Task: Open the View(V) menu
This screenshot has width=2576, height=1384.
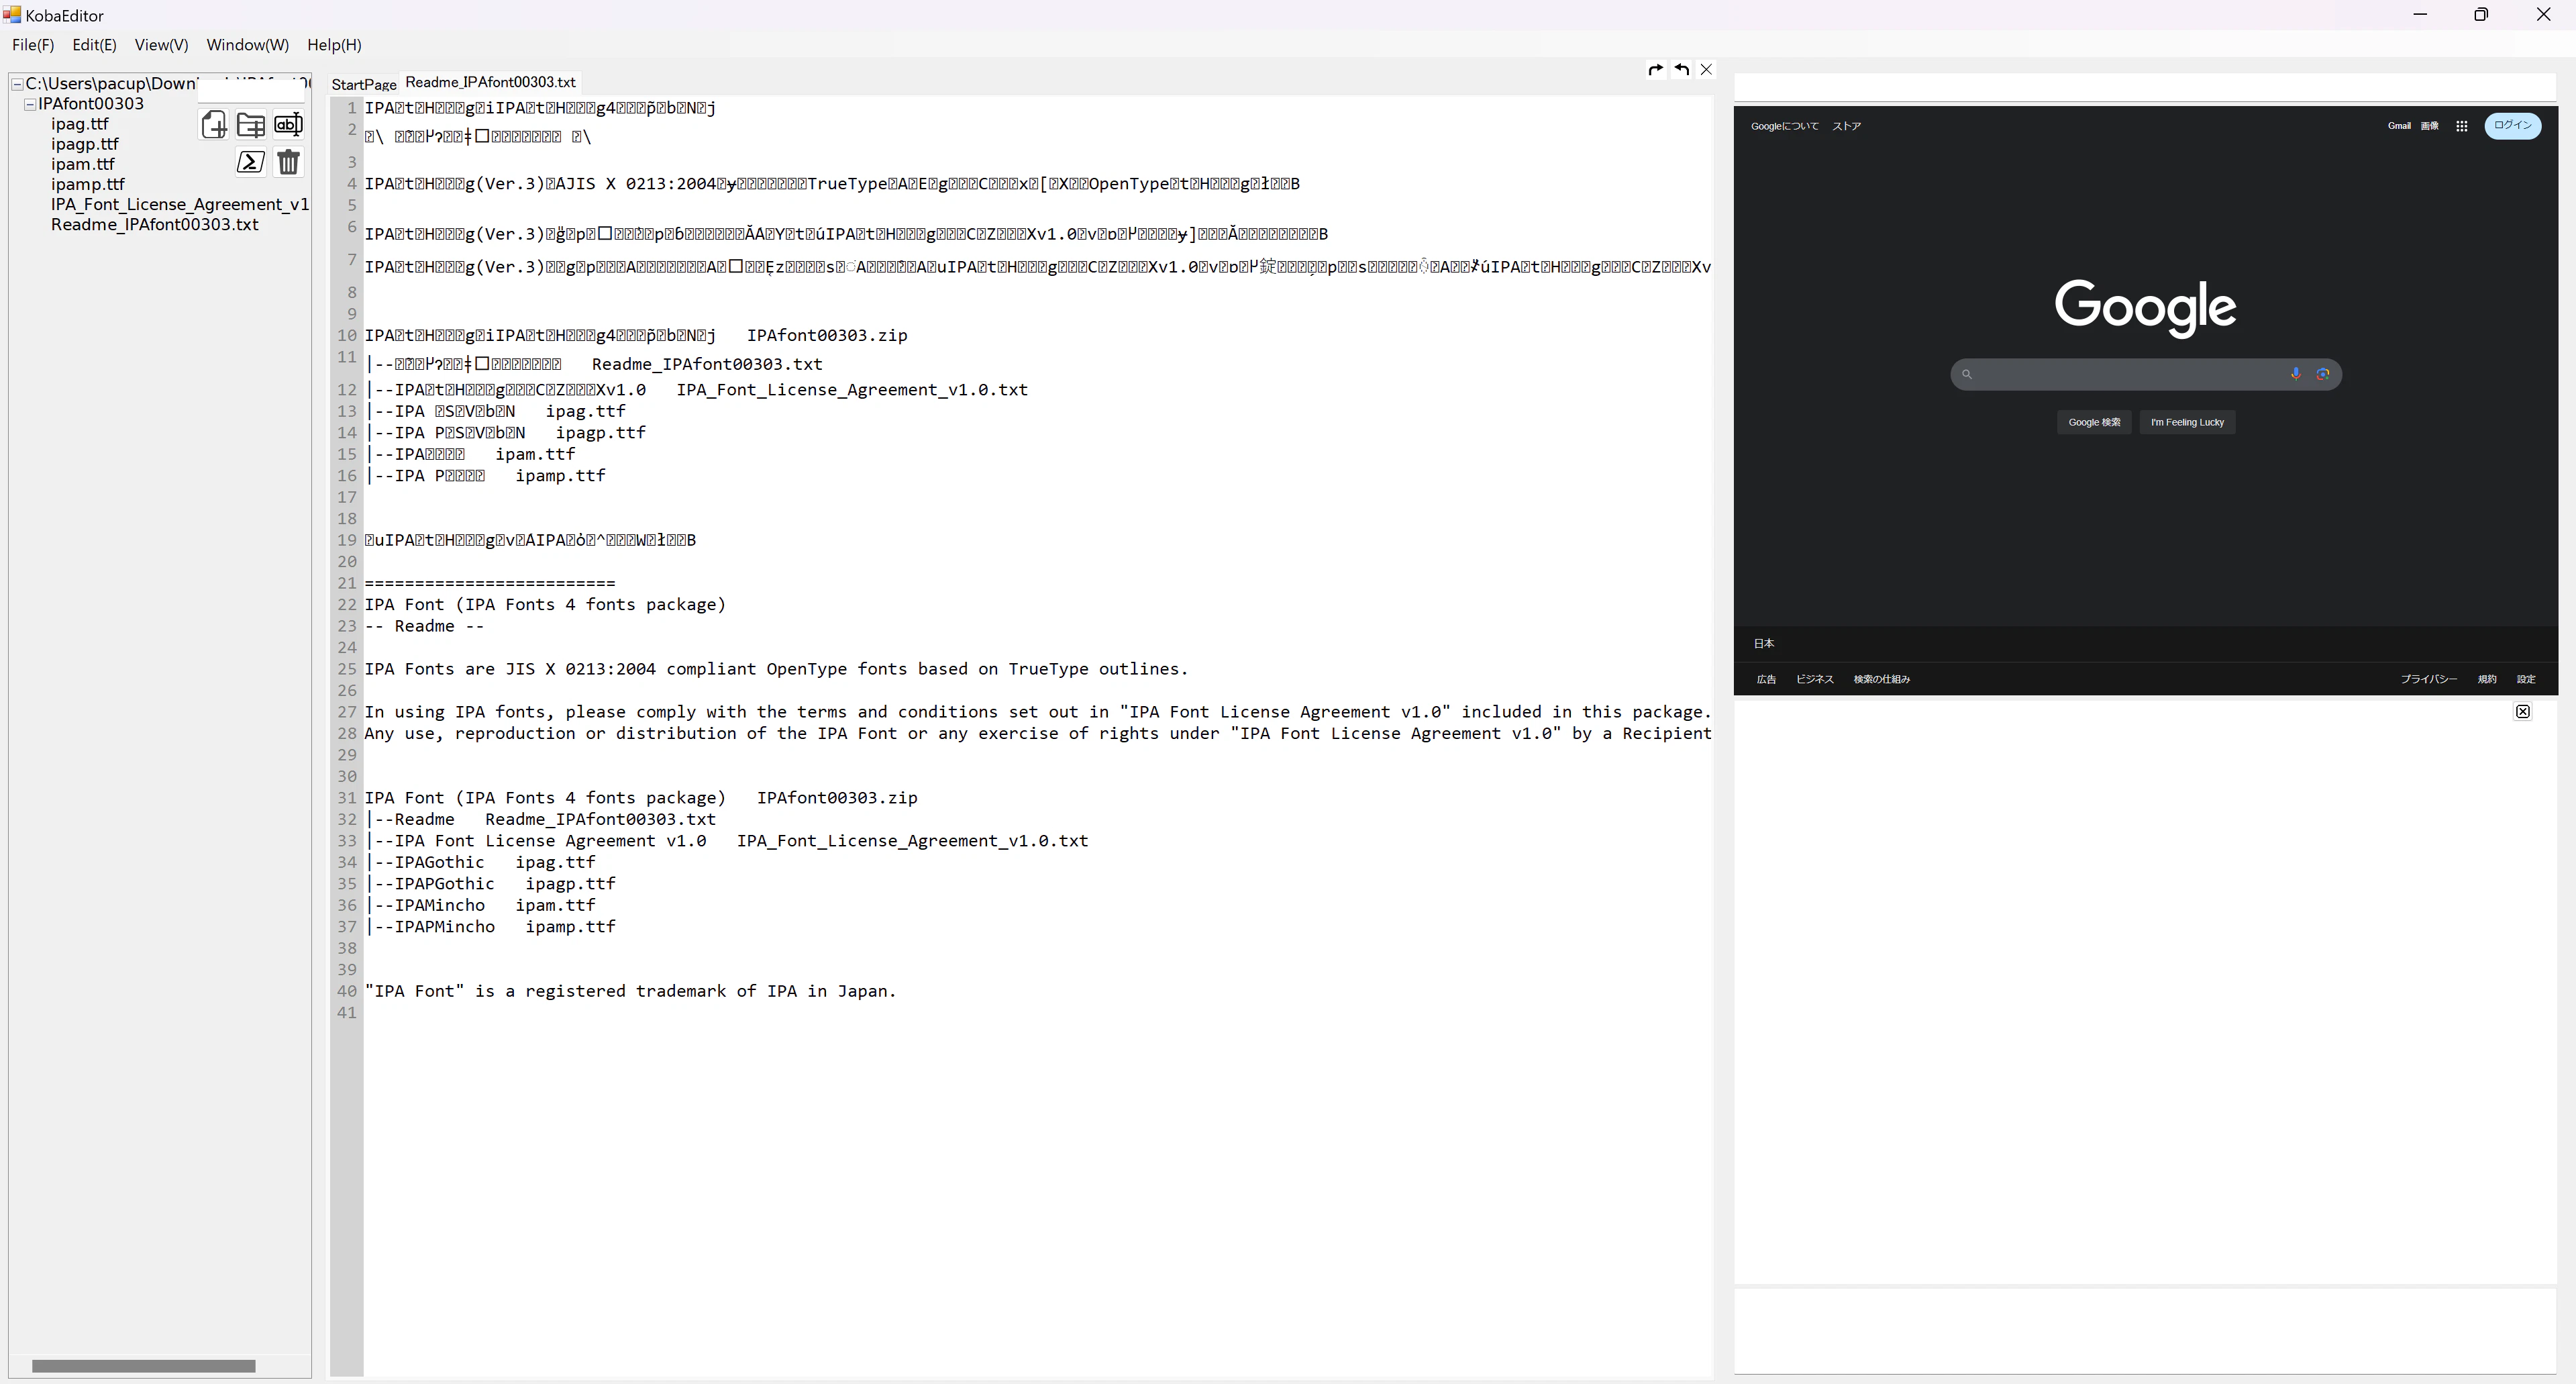Action: click(x=161, y=45)
